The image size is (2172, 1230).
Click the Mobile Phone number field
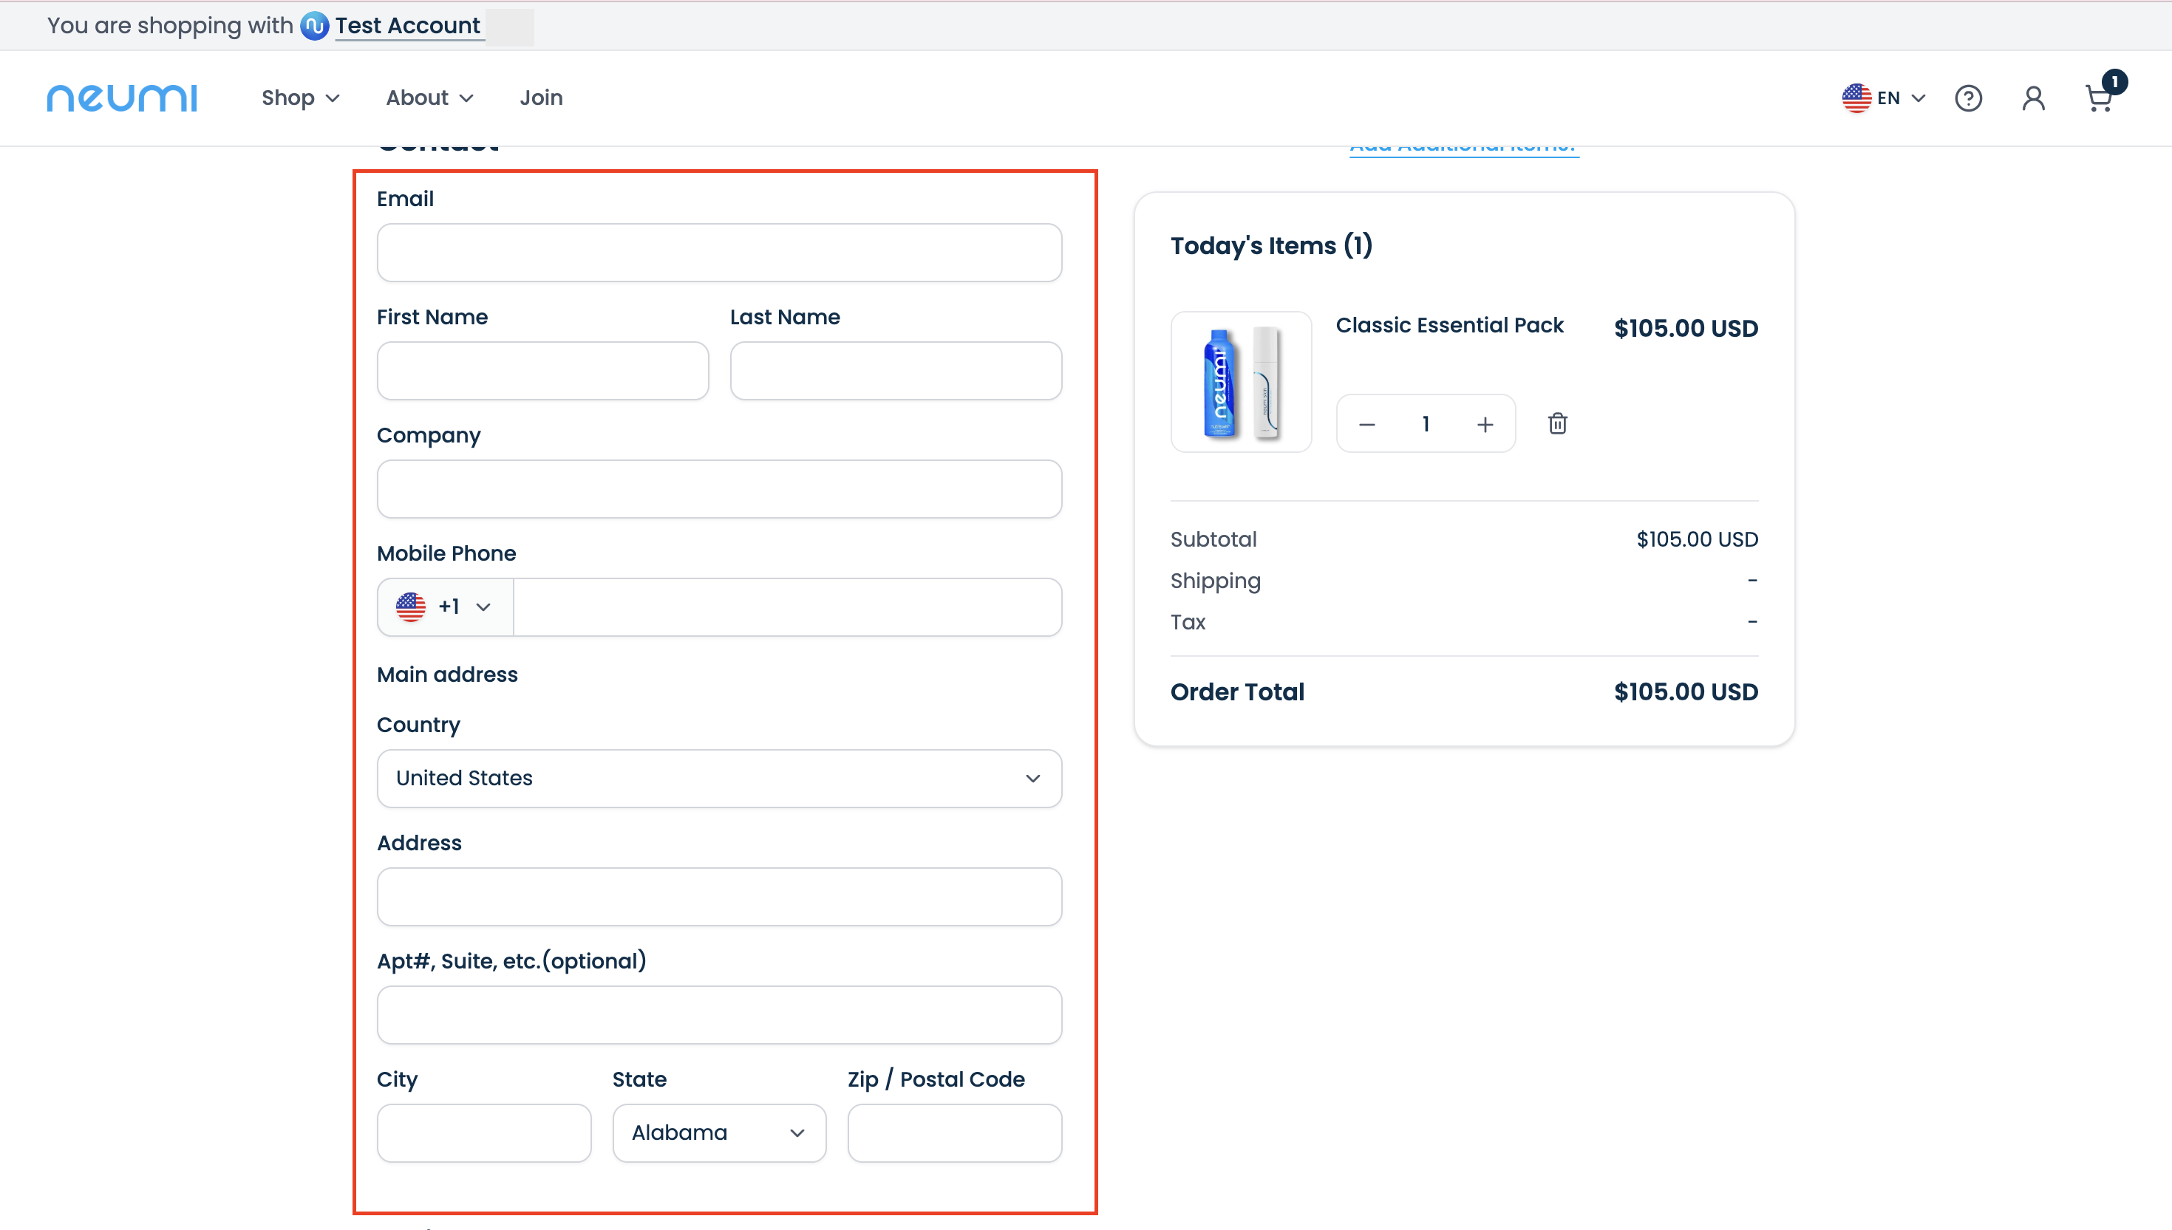[x=787, y=607]
